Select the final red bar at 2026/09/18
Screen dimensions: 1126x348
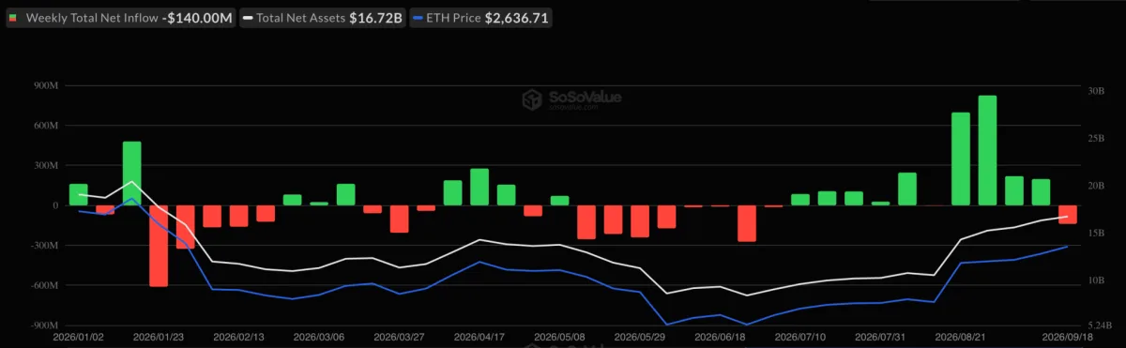1068,214
